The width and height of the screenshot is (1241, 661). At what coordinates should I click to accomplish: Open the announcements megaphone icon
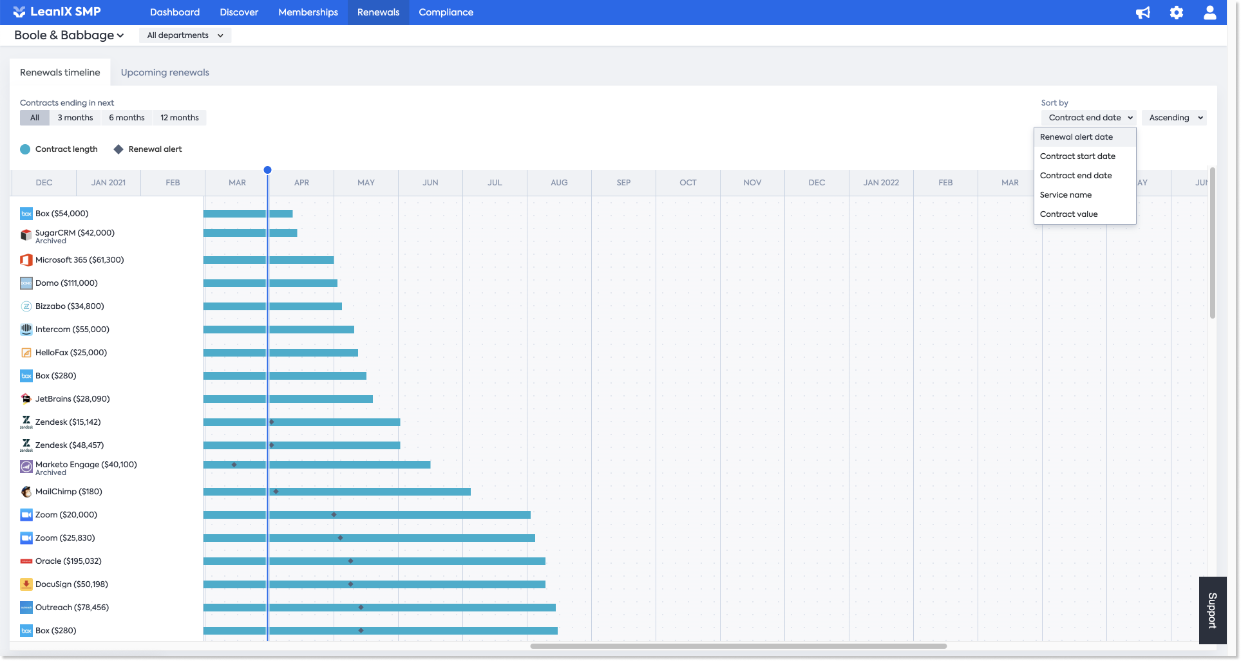pyautogui.click(x=1143, y=12)
